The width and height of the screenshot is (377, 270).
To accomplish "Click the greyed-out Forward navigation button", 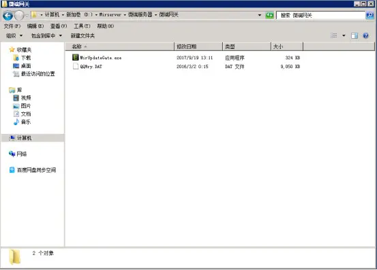I will point(19,16).
